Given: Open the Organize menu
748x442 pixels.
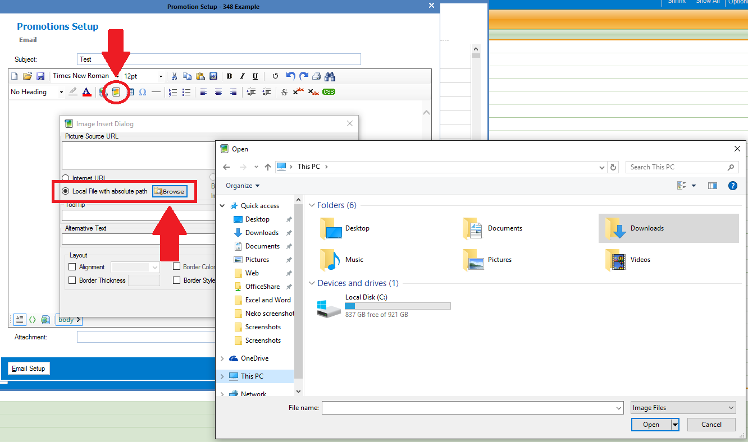Looking at the screenshot, I should 243,186.
